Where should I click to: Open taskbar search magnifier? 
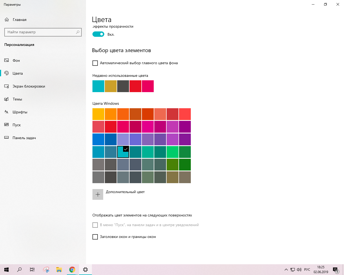coord(19,270)
